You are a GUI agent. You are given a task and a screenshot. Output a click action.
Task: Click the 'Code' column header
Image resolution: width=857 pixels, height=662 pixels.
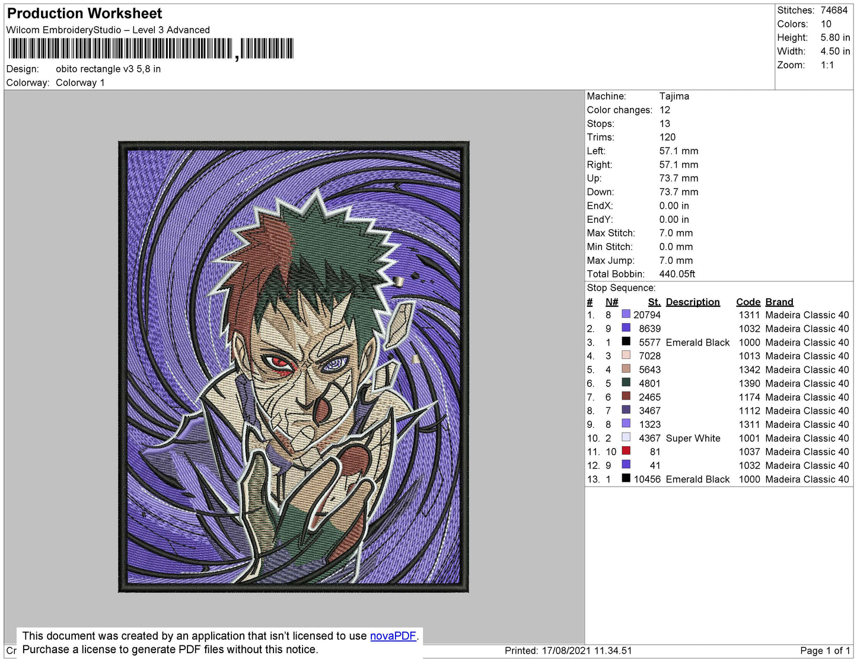tap(748, 302)
